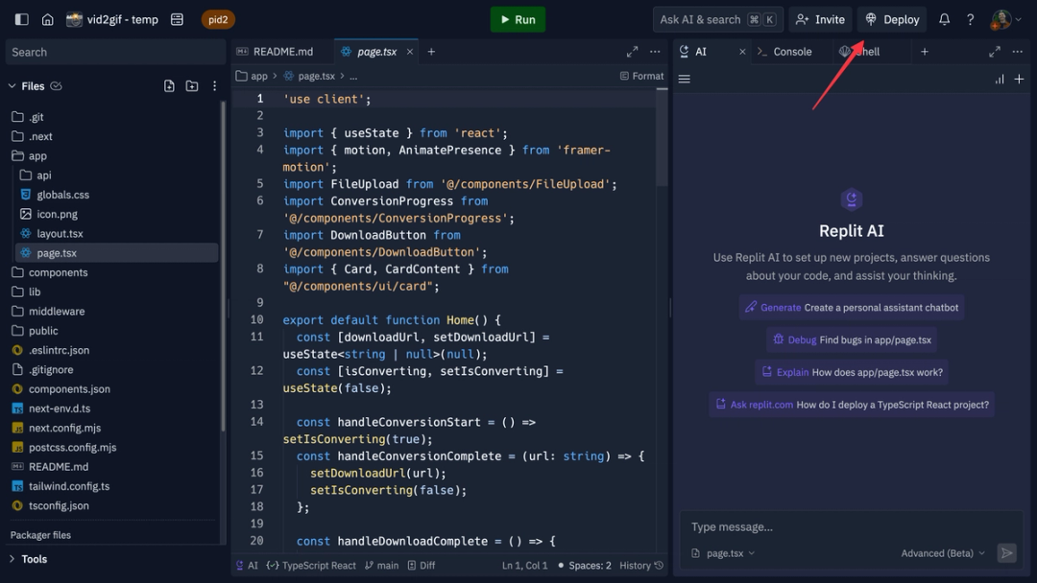The width and height of the screenshot is (1037, 583).
Task: Click the Advanced (Beta) toggle
Action: coord(941,552)
